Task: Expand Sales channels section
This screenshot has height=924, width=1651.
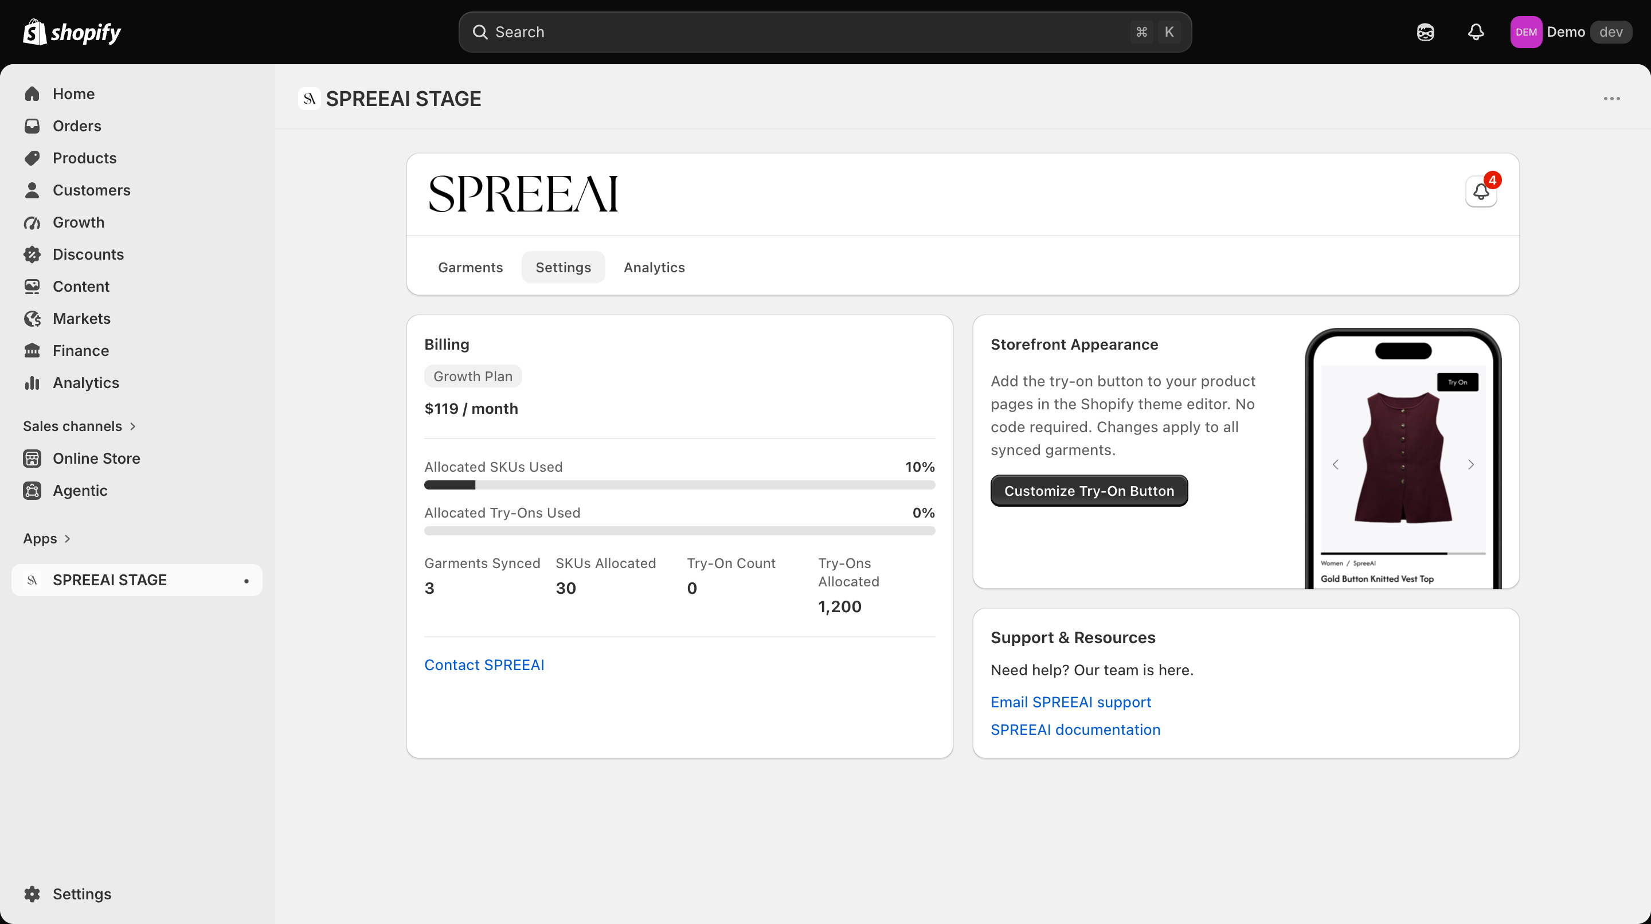Action: coord(80,426)
